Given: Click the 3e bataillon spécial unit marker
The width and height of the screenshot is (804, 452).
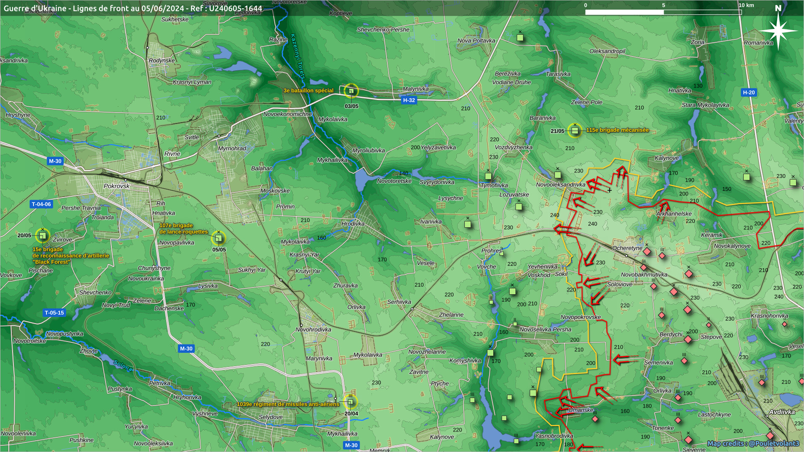Looking at the screenshot, I should coord(351,90).
